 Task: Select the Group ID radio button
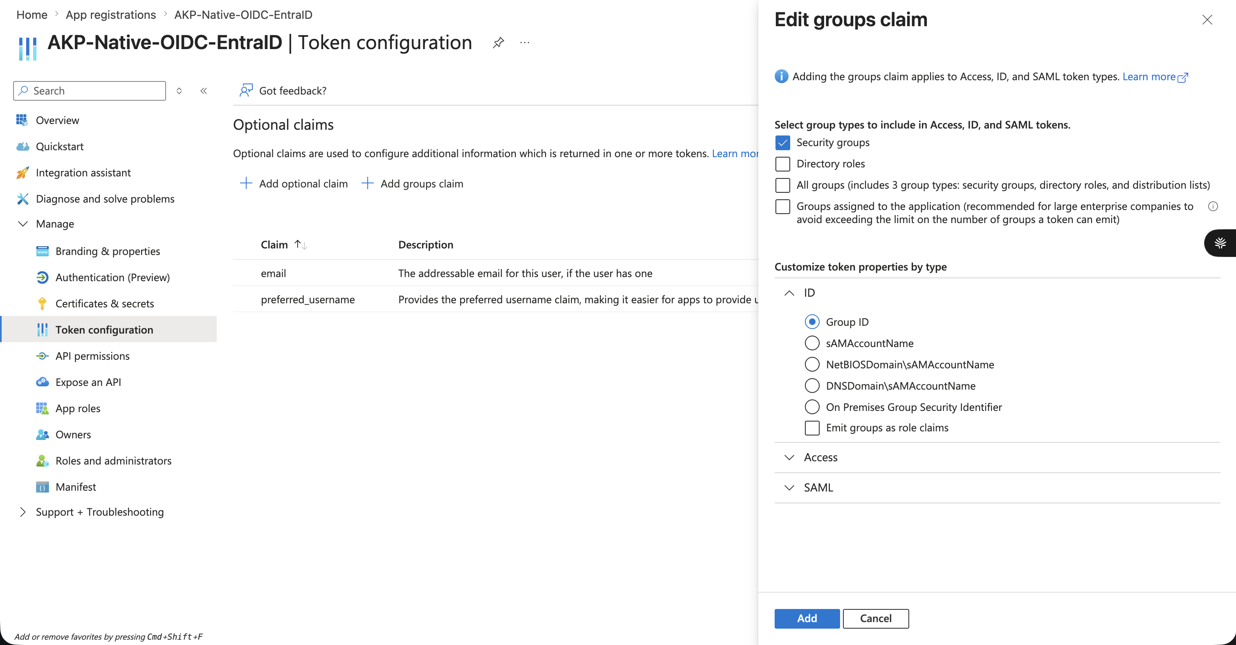coord(812,322)
